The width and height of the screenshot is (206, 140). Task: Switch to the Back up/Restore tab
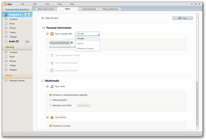(x=110, y=9)
